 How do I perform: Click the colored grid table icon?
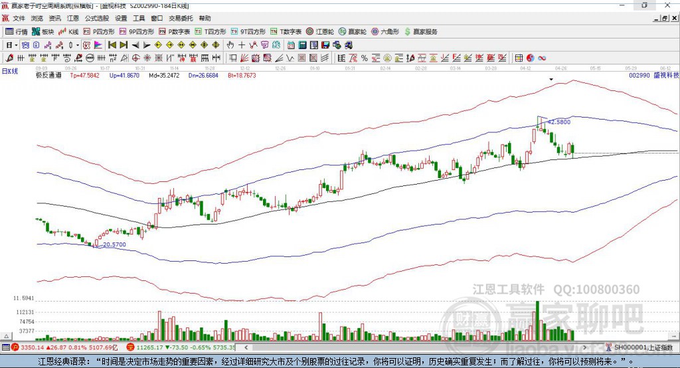[519, 58]
